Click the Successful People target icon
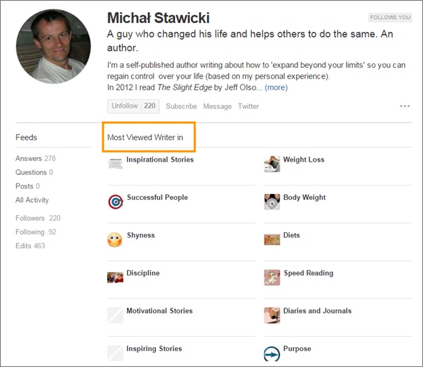 (x=116, y=202)
